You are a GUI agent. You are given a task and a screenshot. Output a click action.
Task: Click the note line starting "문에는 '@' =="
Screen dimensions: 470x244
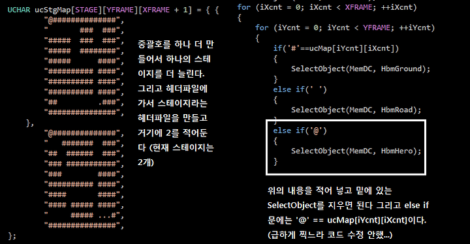(x=347, y=220)
